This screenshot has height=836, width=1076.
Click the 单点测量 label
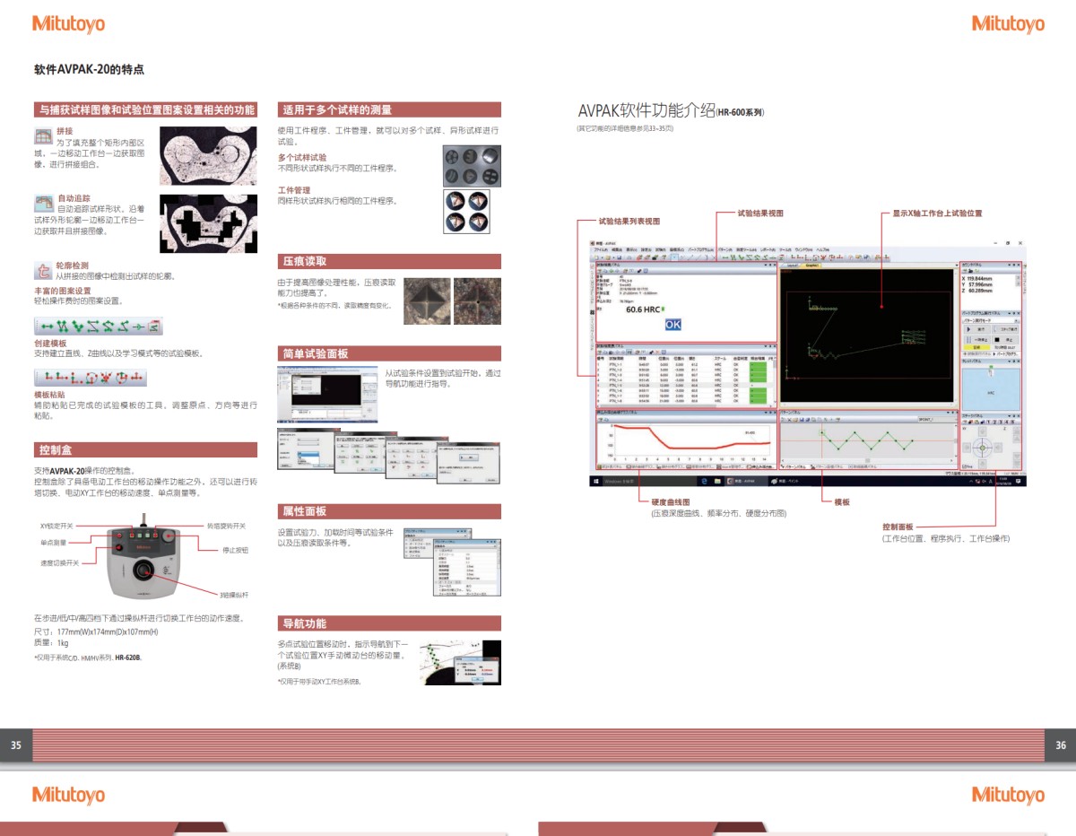click(53, 543)
